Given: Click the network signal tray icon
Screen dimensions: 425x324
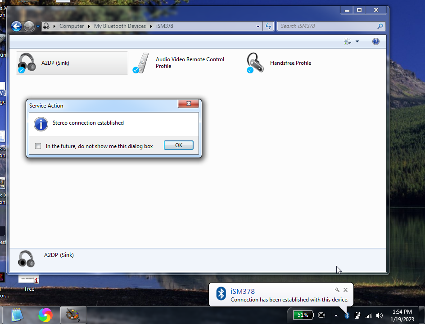Looking at the screenshot, I should 368,315.
